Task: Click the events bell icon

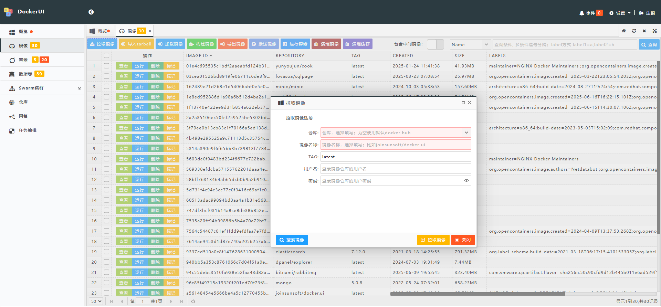Action: tap(581, 13)
